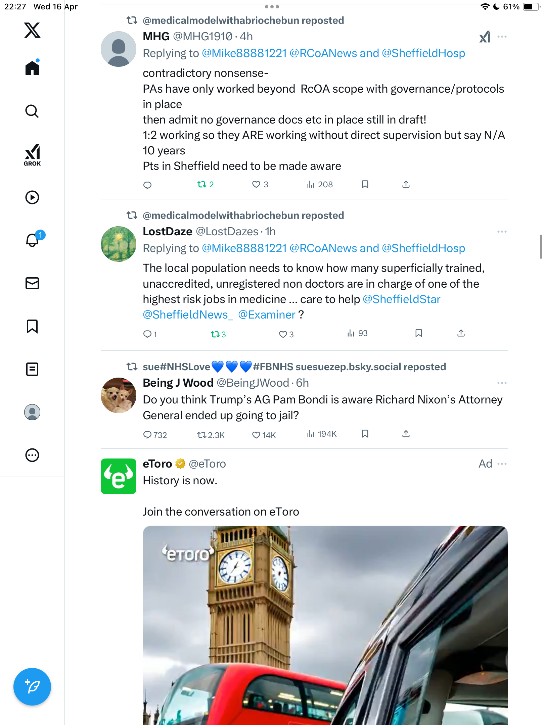Open profile from sidebar avatar

click(x=32, y=412)
